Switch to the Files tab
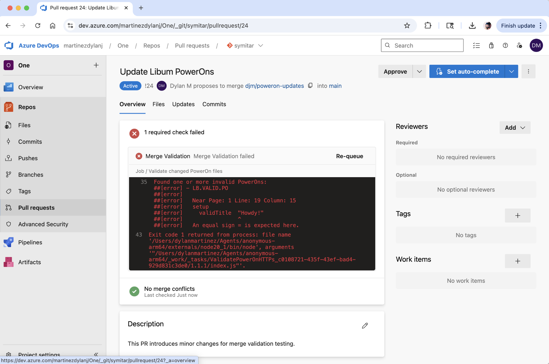Screen dimensions: 549x364 (158, 104)
